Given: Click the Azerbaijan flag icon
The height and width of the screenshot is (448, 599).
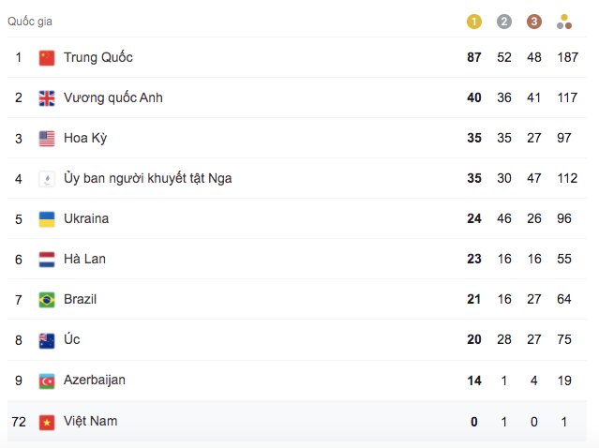Looking at the screenshot, I should pyautogui.click(x=47, y=381).
